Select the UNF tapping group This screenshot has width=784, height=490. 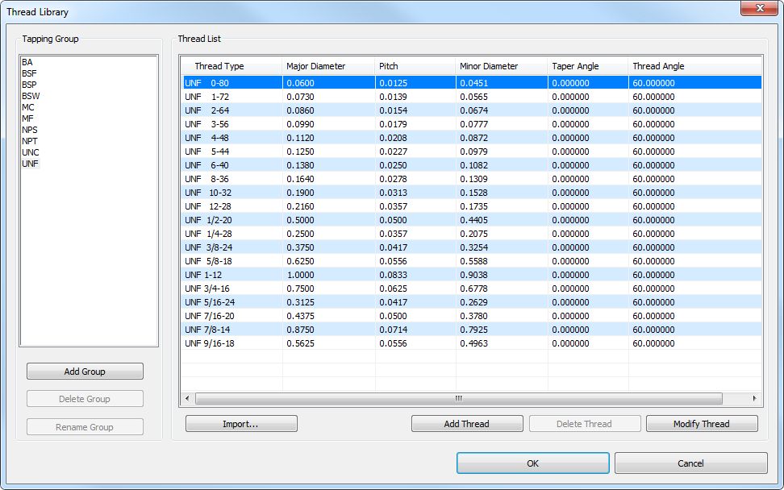(x=30, y=164)
